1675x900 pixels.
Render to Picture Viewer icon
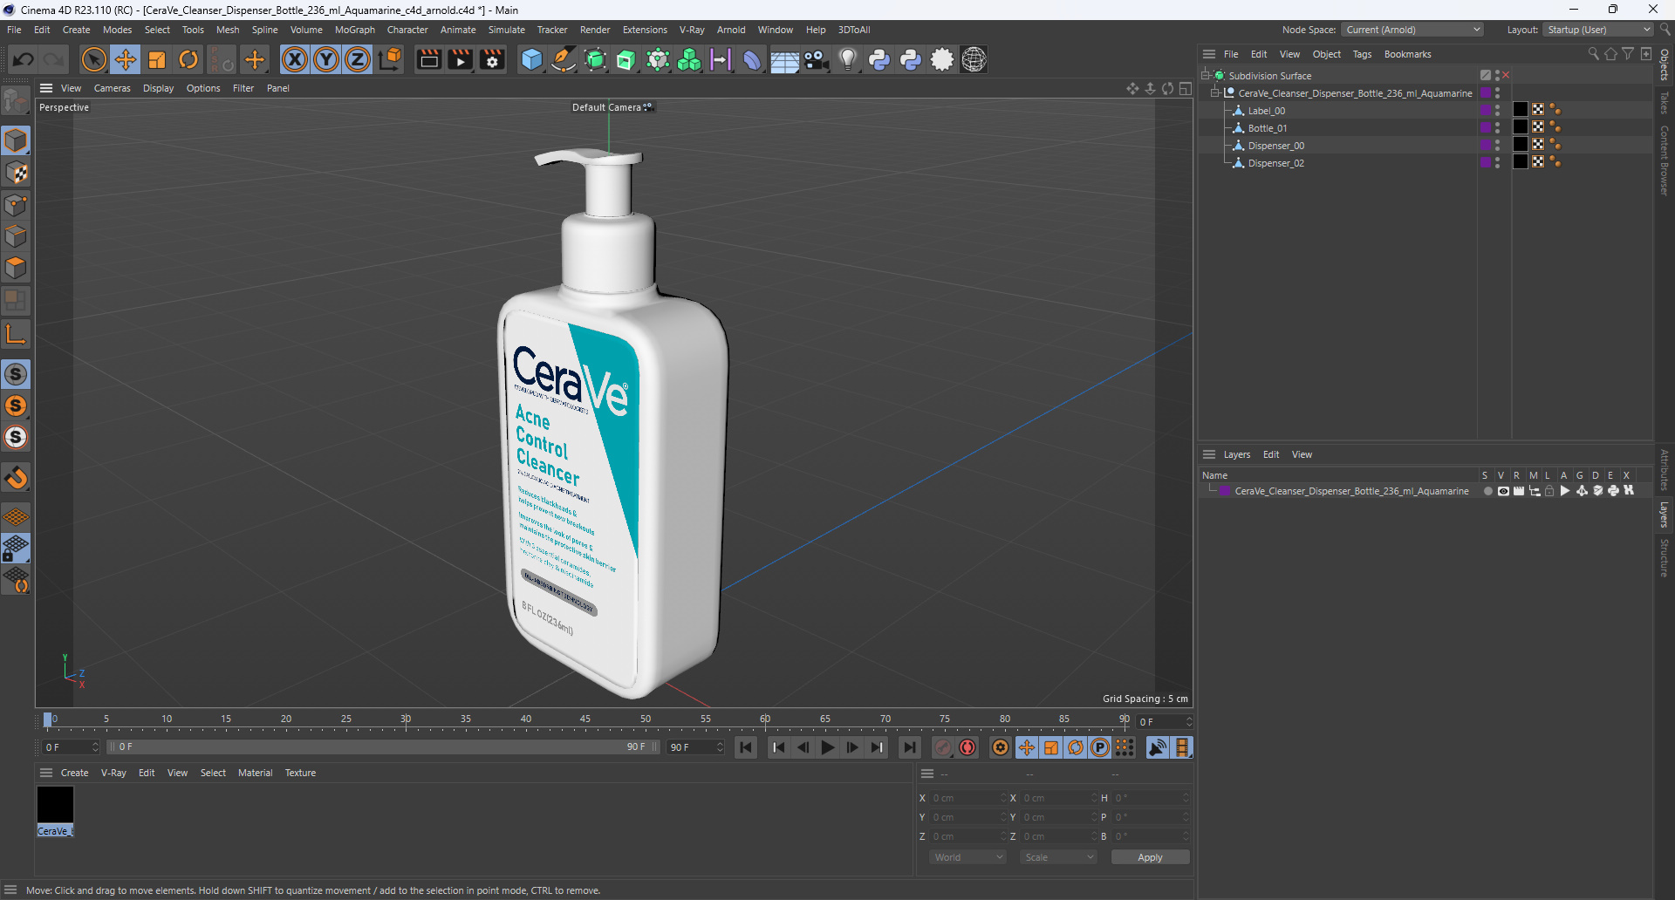tap(460, 59)
